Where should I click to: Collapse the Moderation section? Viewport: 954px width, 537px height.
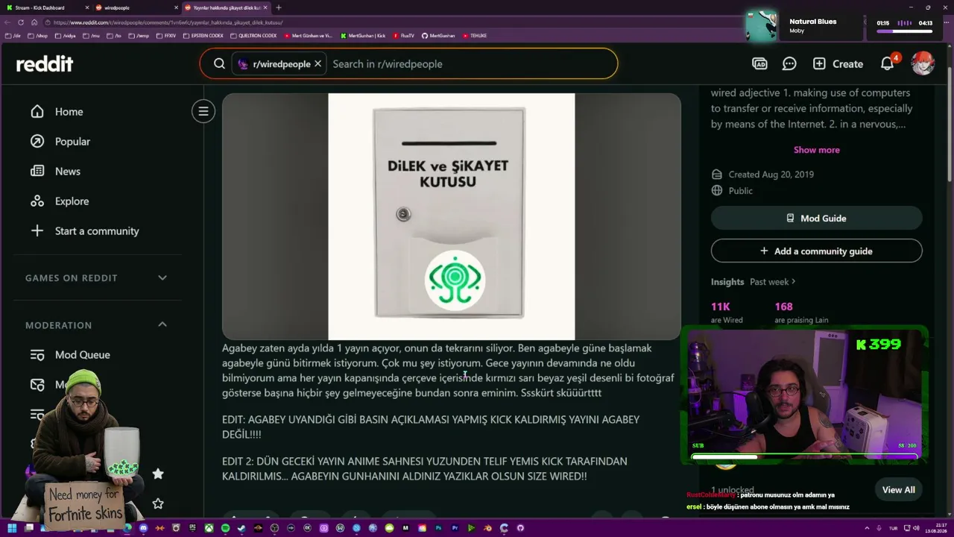(97, 325)
